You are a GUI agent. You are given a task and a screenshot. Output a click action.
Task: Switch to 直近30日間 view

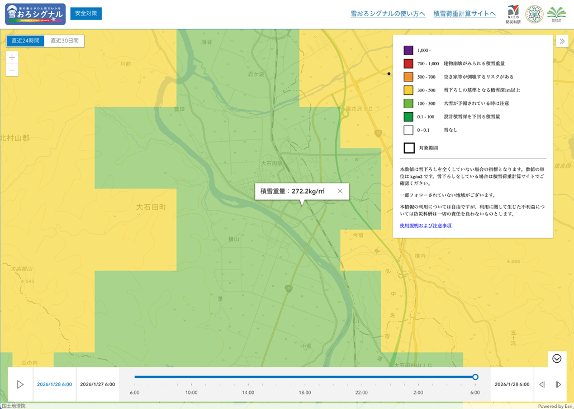tap(64, 41)
